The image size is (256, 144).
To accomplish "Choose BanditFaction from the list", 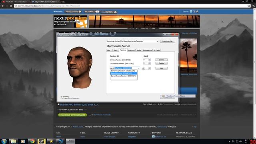I will (x=124, y=73).
